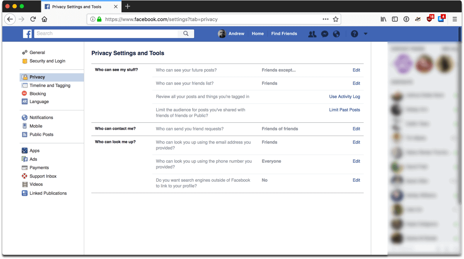Open the Firefox Library icon
Image resolution: width=464 pixels, height=259 pixels.
[383, 19]
